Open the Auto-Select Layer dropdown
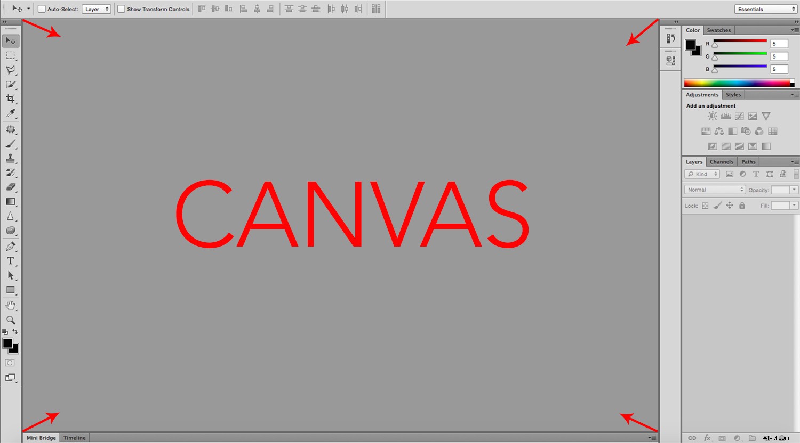Screen dimensions: 800x443 (x=97, y=9)
